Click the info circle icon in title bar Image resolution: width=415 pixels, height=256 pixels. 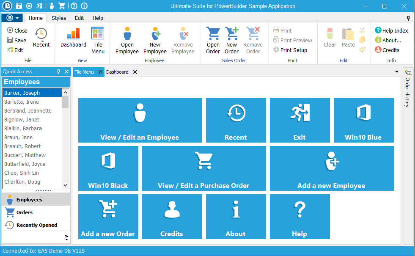[84, 6]
